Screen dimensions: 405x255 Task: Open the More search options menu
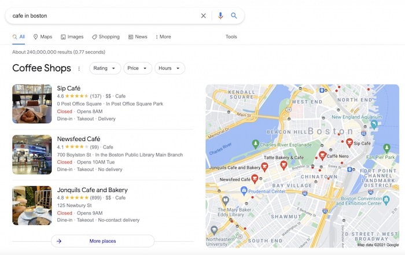pos(163,37)
